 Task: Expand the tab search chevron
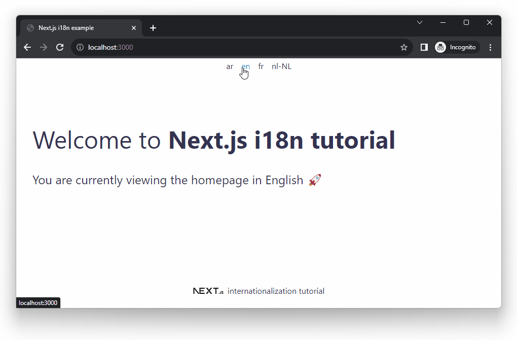420,22
